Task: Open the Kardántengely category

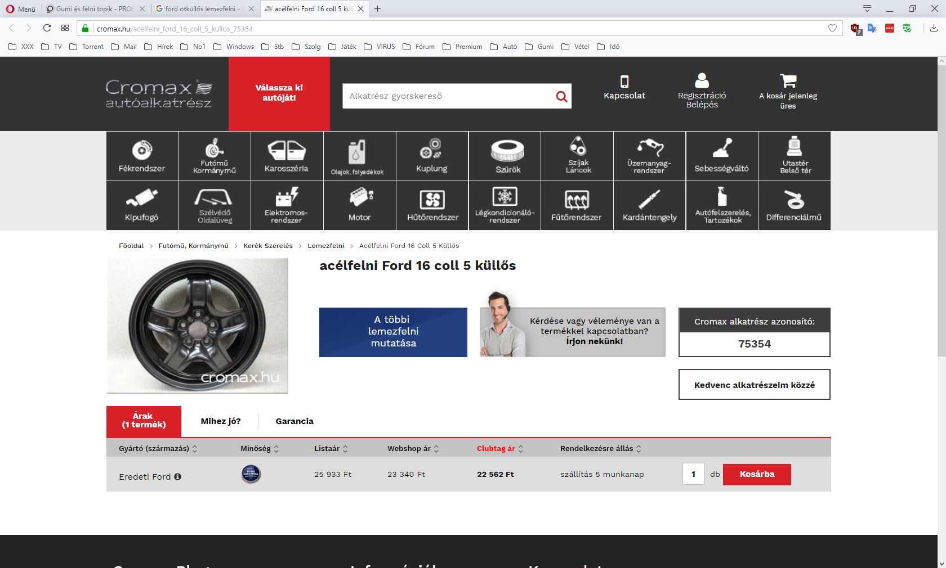Action: [650, 206]
